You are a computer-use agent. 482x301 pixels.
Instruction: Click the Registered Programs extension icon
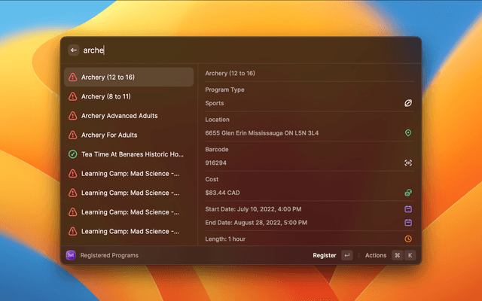72,256
